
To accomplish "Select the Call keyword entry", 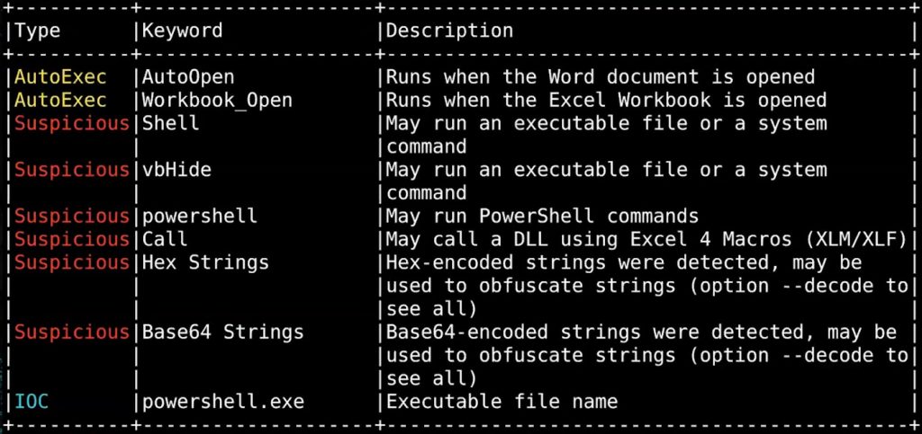I will [165, 239].
